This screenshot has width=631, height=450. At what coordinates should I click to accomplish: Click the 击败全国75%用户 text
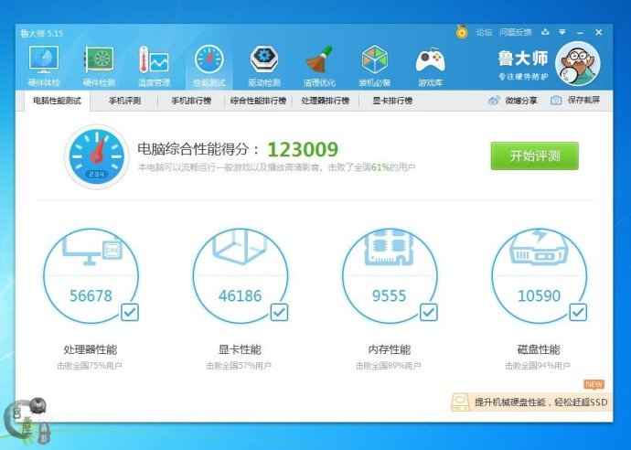90,366
